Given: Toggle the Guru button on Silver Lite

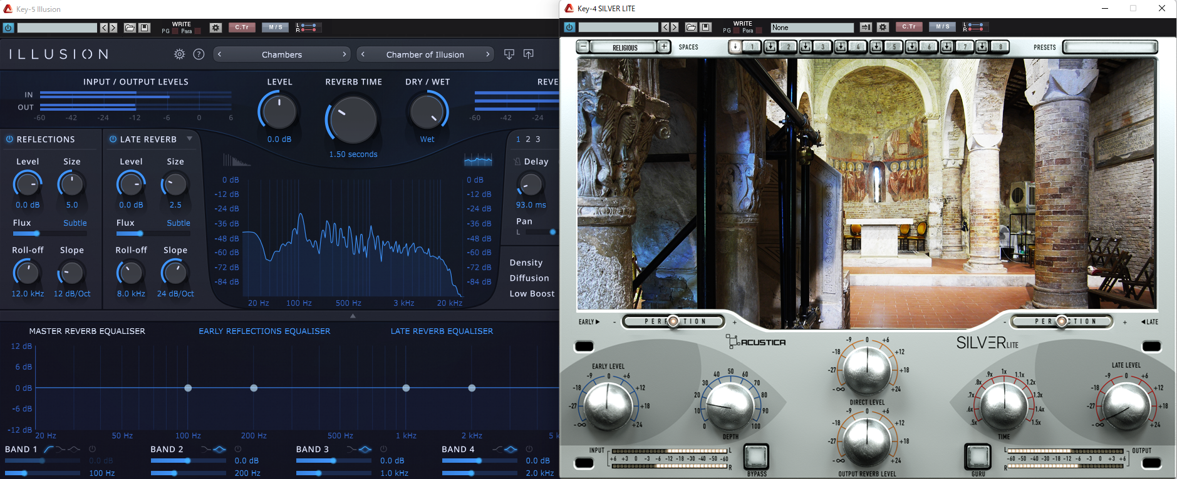Looking at the screenshot, I should click(978, 456).
